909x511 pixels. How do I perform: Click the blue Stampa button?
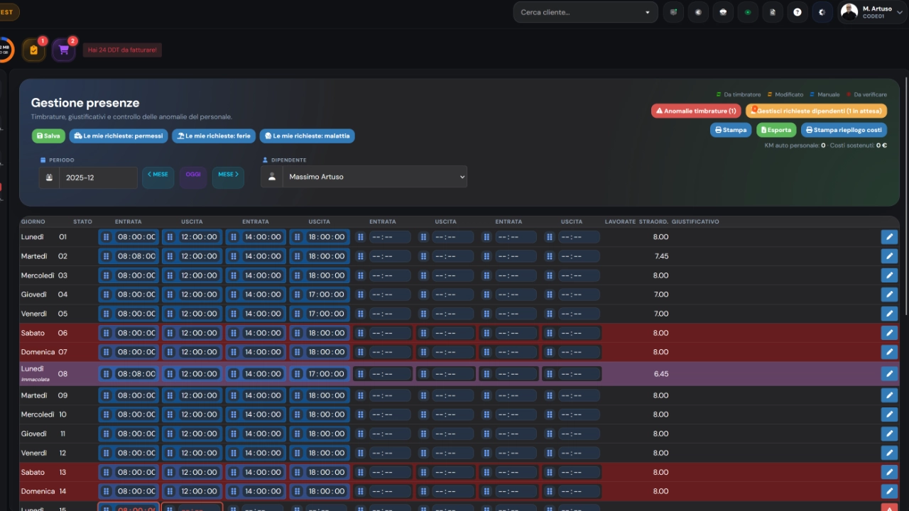pyautogui.click(x=731, y=130)
